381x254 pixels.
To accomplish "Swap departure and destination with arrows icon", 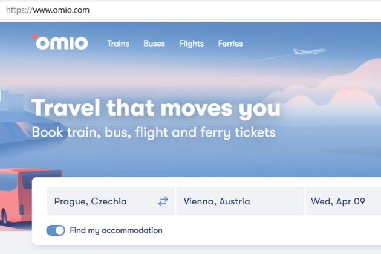I will click(x=163, y=201).
